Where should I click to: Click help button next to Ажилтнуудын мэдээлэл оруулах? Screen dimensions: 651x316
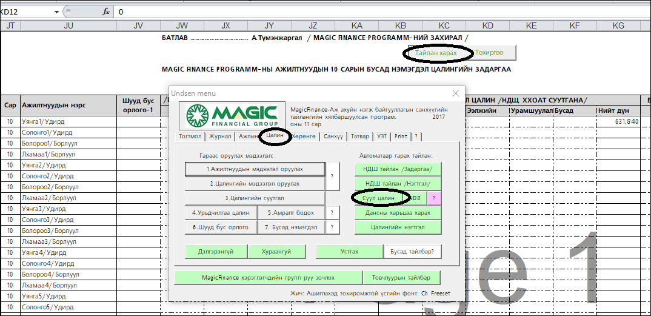coord(332,176)
